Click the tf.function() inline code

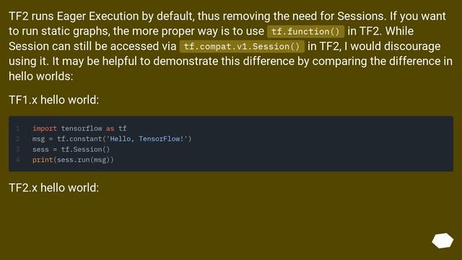point(305,32)
